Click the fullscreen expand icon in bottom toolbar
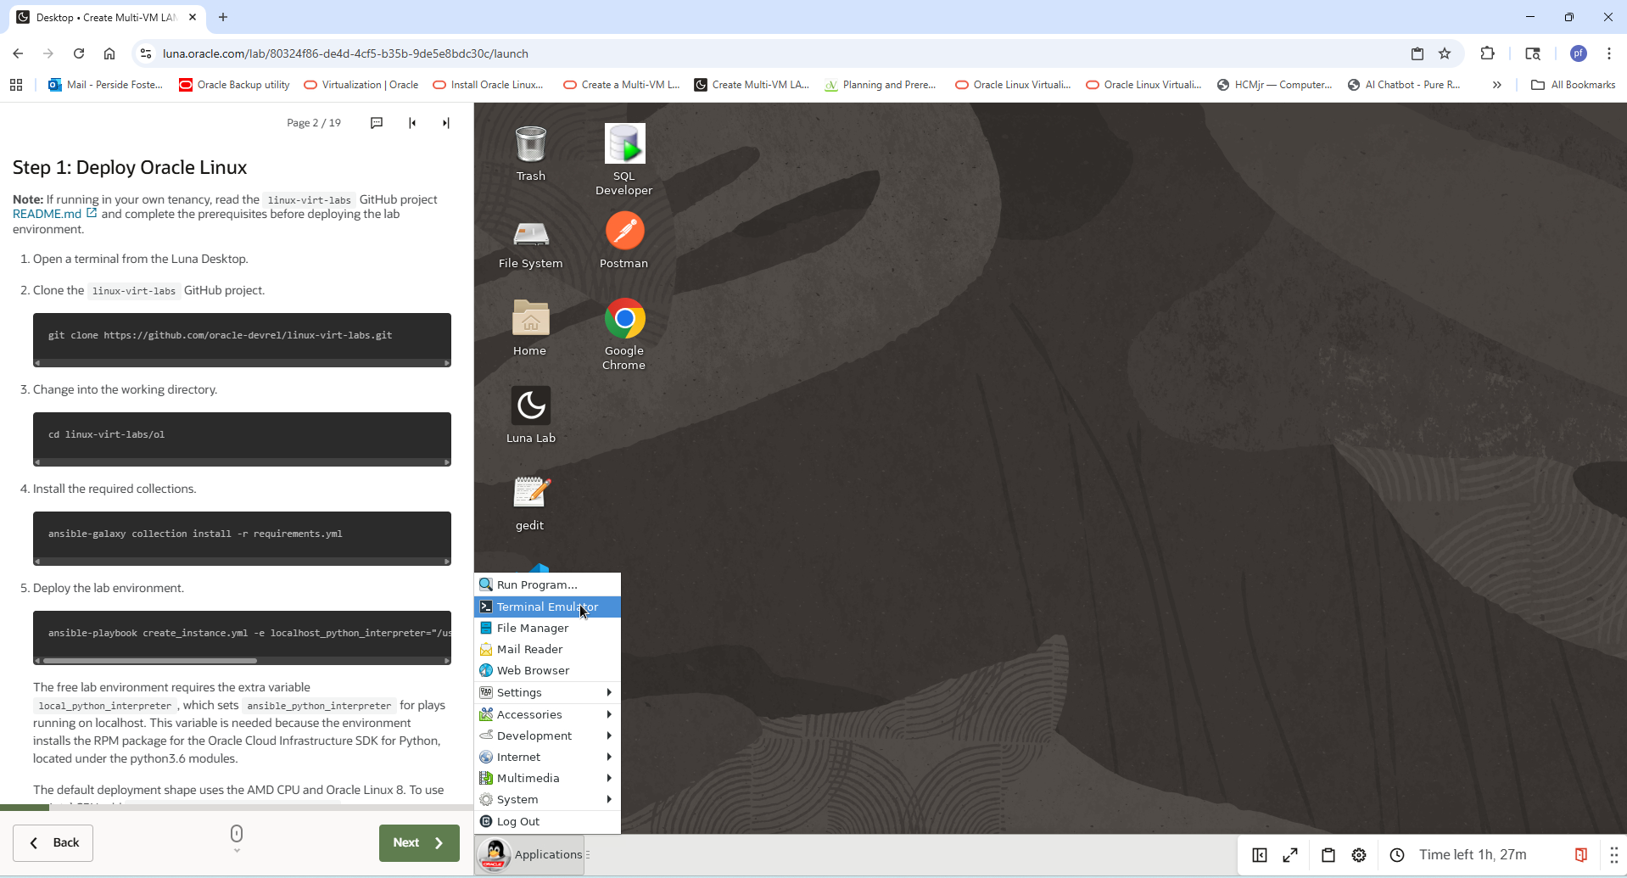Screen dimensions: 1627x878 (1290, 855)
